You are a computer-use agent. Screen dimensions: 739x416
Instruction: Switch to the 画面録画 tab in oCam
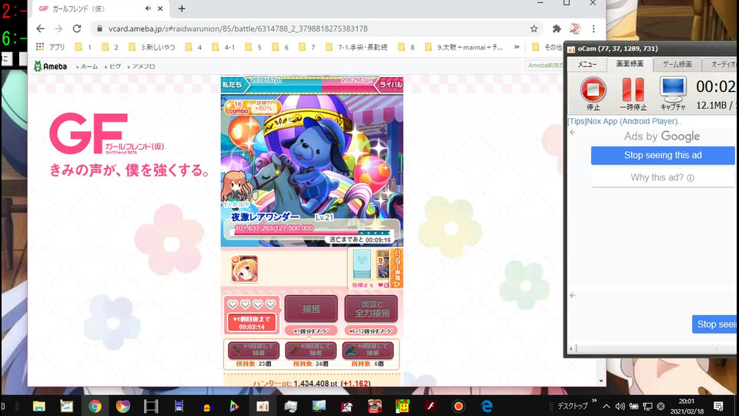(x=630, y=65)
